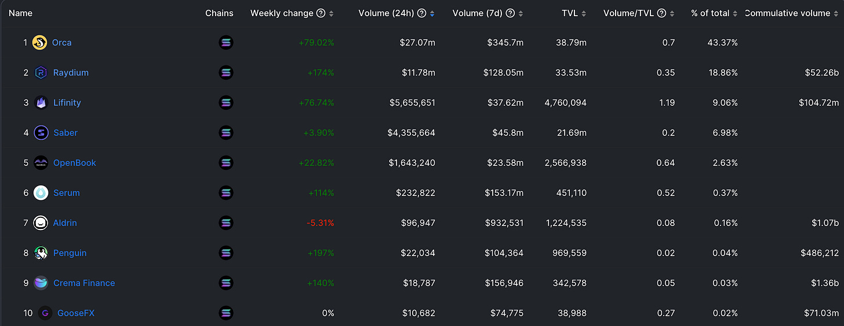Click the Penguin protocol logo icon
This screenshot has width=844, height=326.
point(41,253)
